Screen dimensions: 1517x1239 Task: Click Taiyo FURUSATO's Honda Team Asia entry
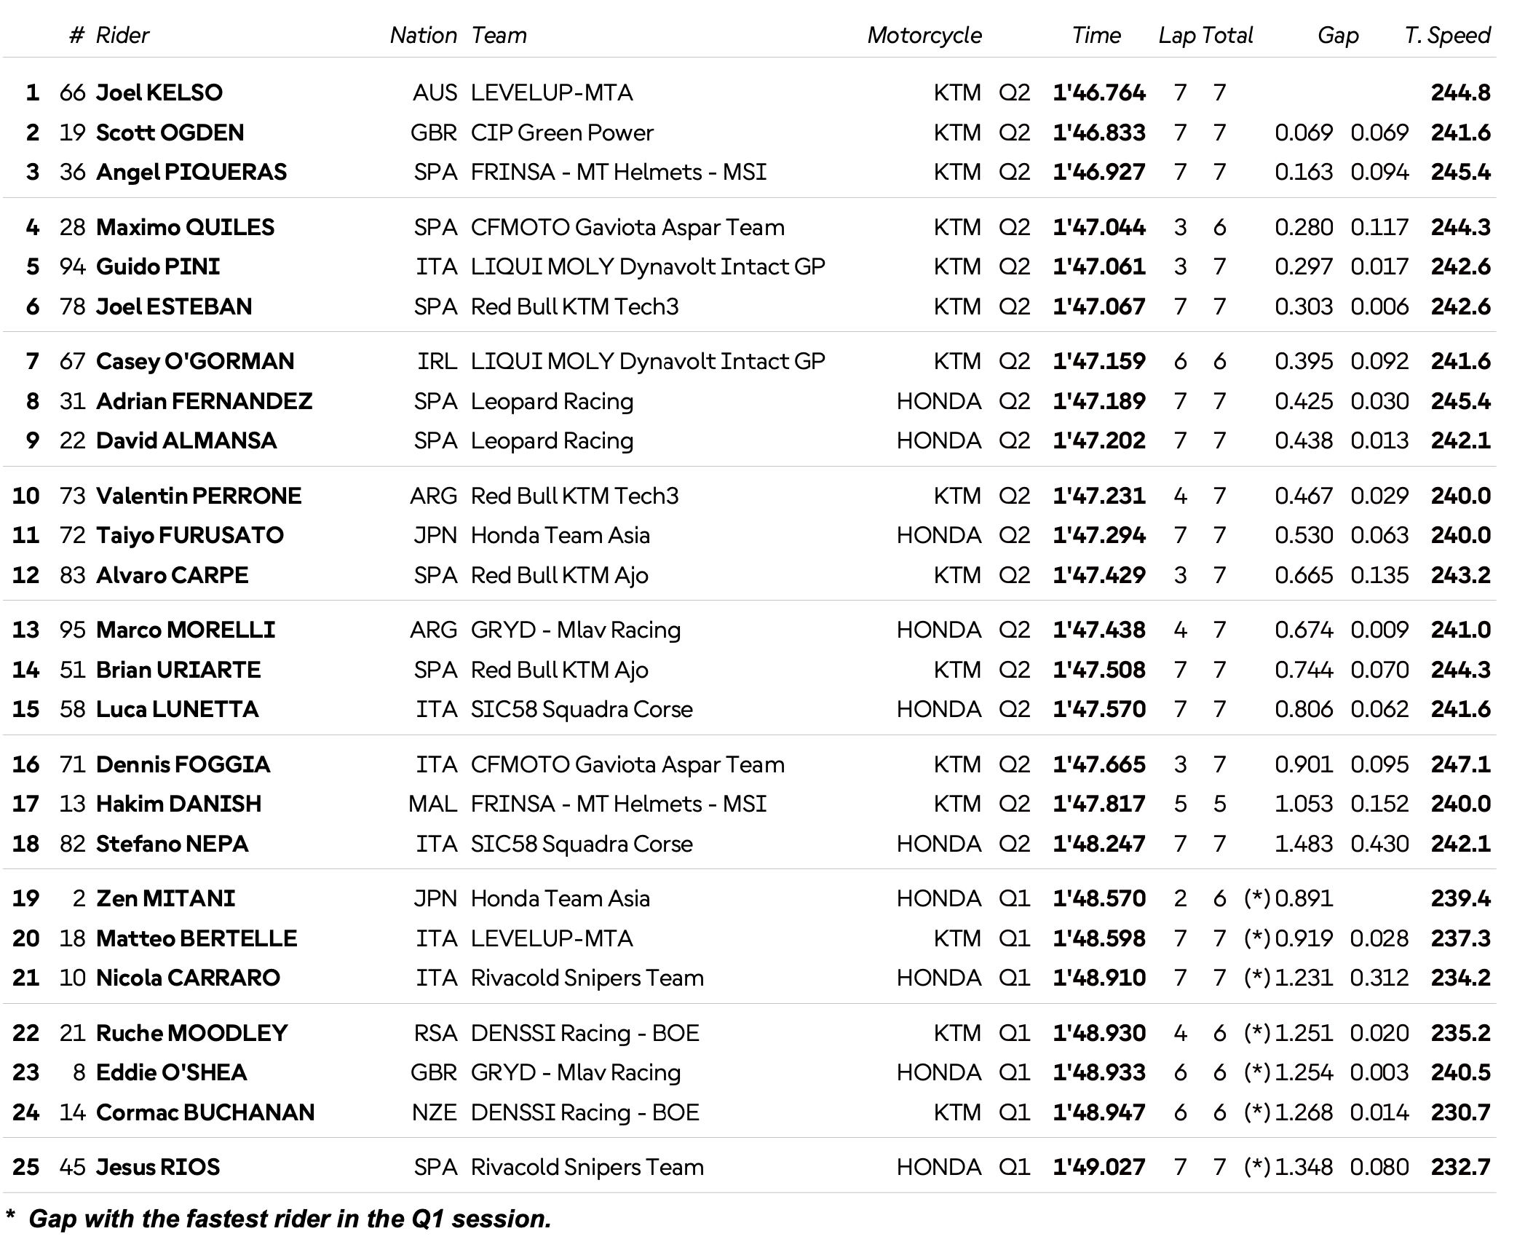(x=560, y=535)
